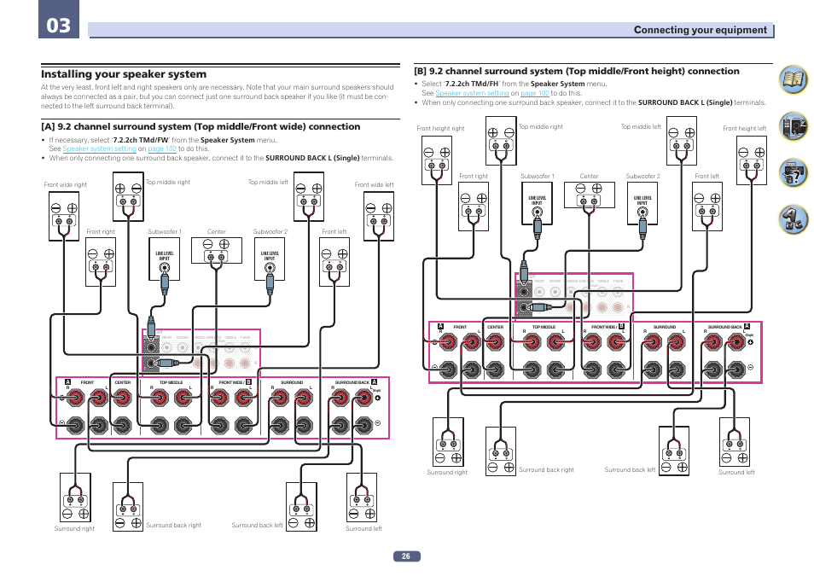Click the 'Front wide right' speaker label

point(66,185)
